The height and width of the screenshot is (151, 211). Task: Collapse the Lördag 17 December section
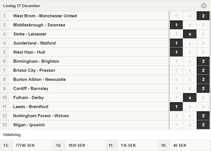tap(204, 6)
